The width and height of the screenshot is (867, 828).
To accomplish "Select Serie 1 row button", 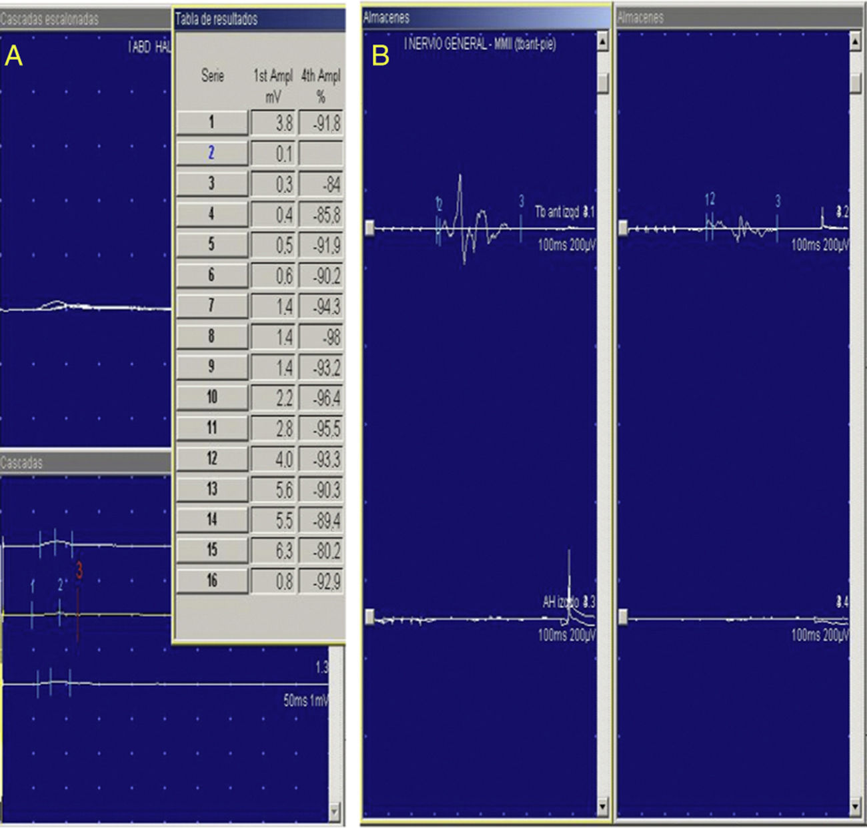I will pos(211,123).
